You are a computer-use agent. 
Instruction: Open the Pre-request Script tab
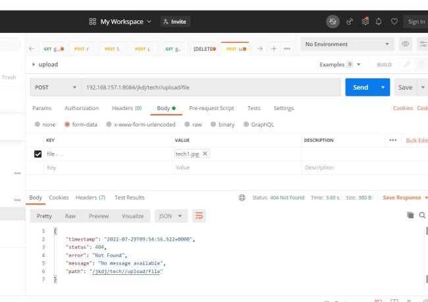(211, 108)
